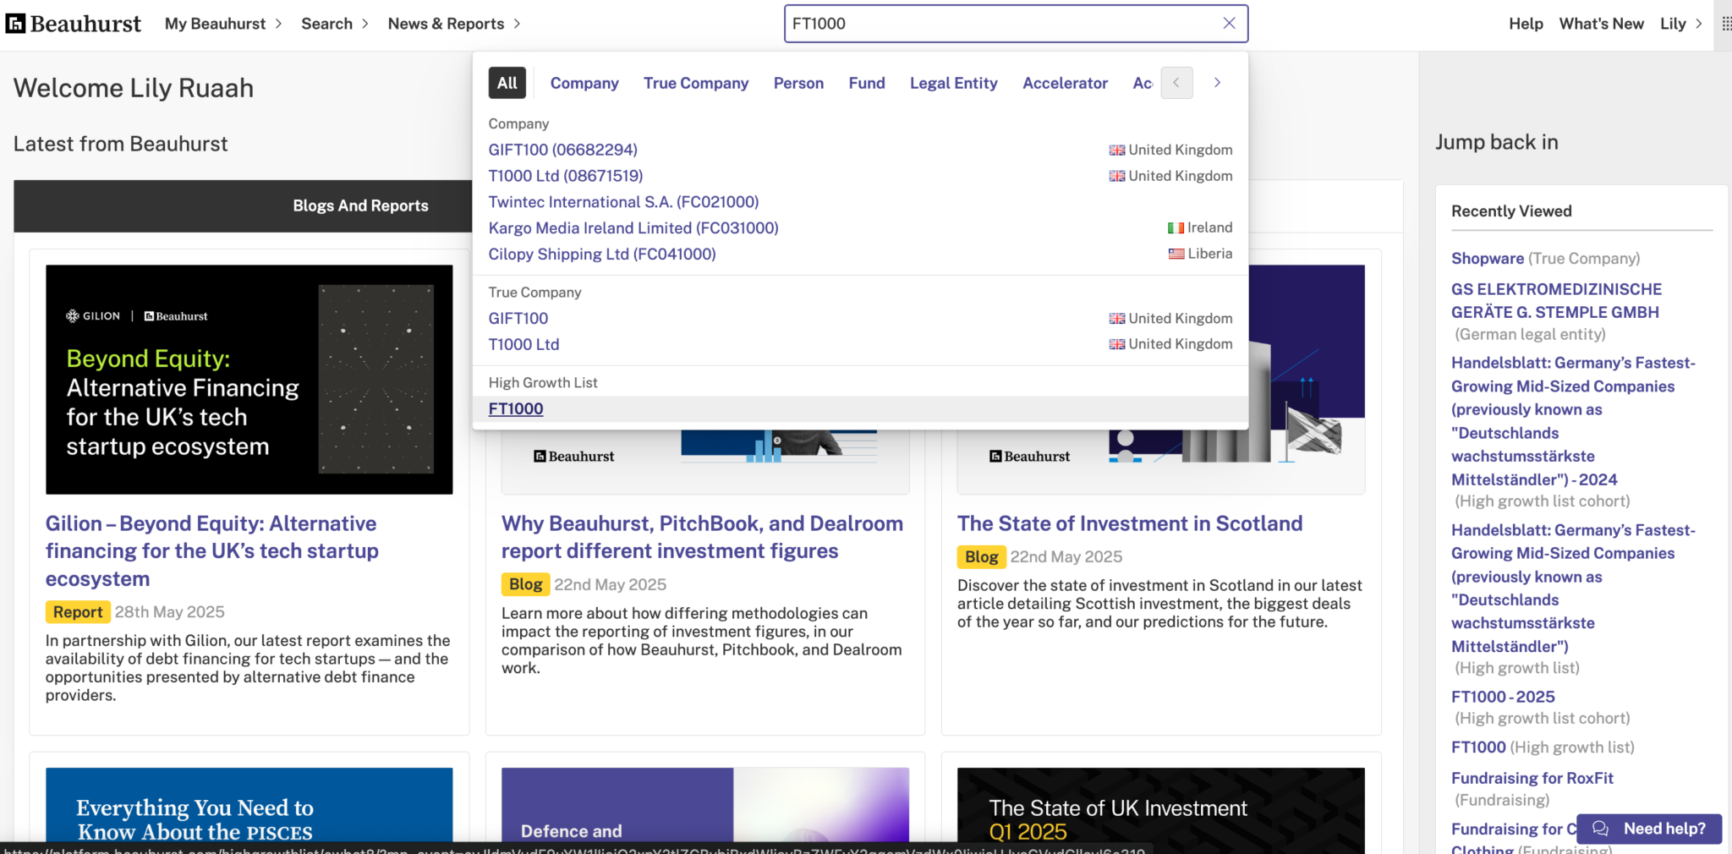Open Fundraising for RoxFit

click(1532, 778)
